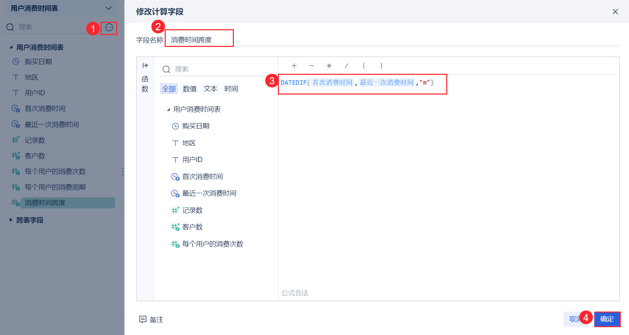
Task: Confirm with the 确定 button
Action: click(607, 319)
